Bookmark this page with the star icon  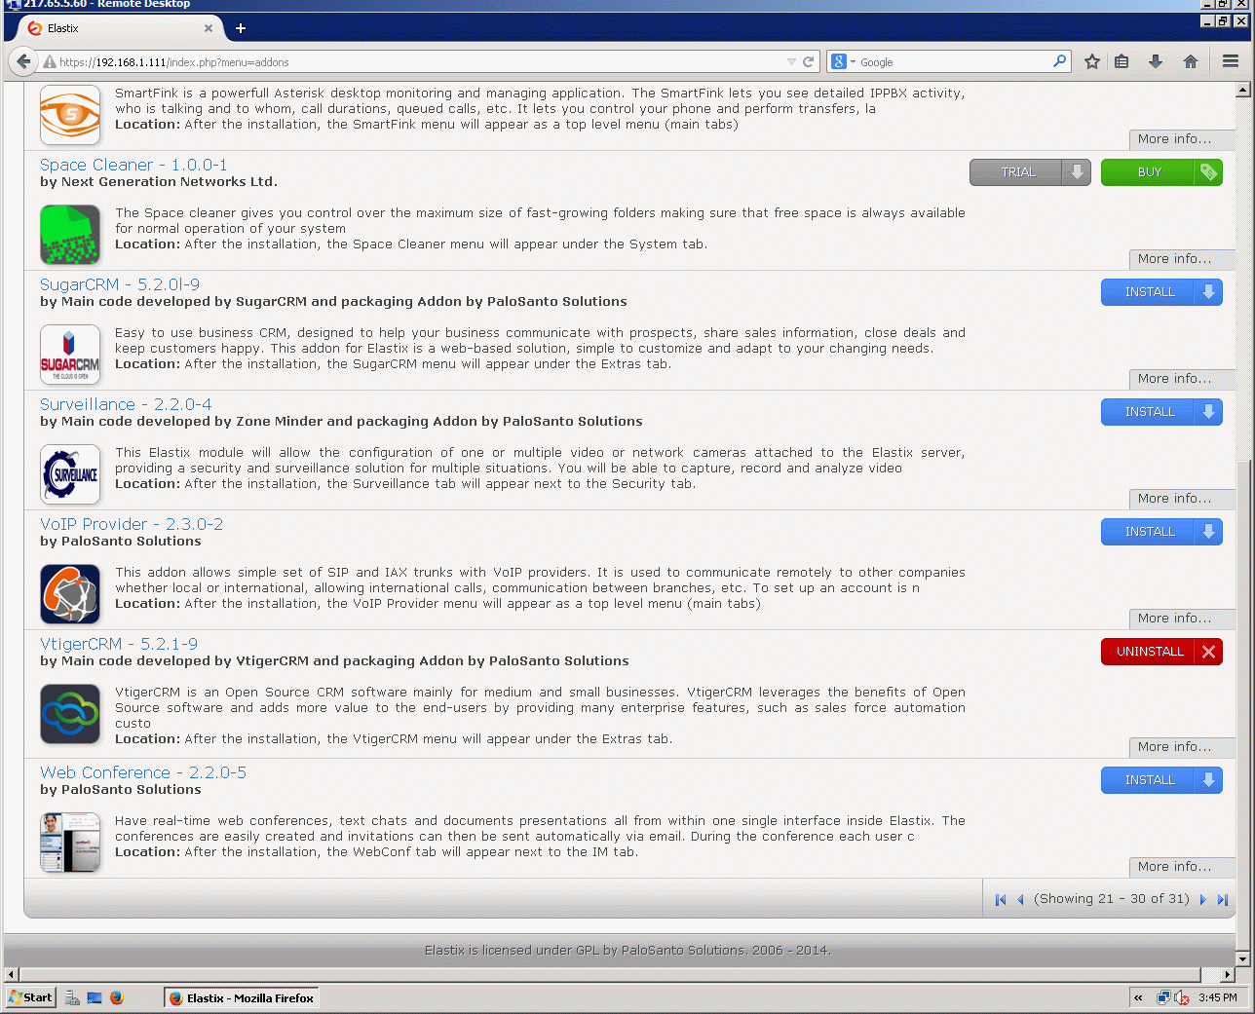pos(1092,61)
